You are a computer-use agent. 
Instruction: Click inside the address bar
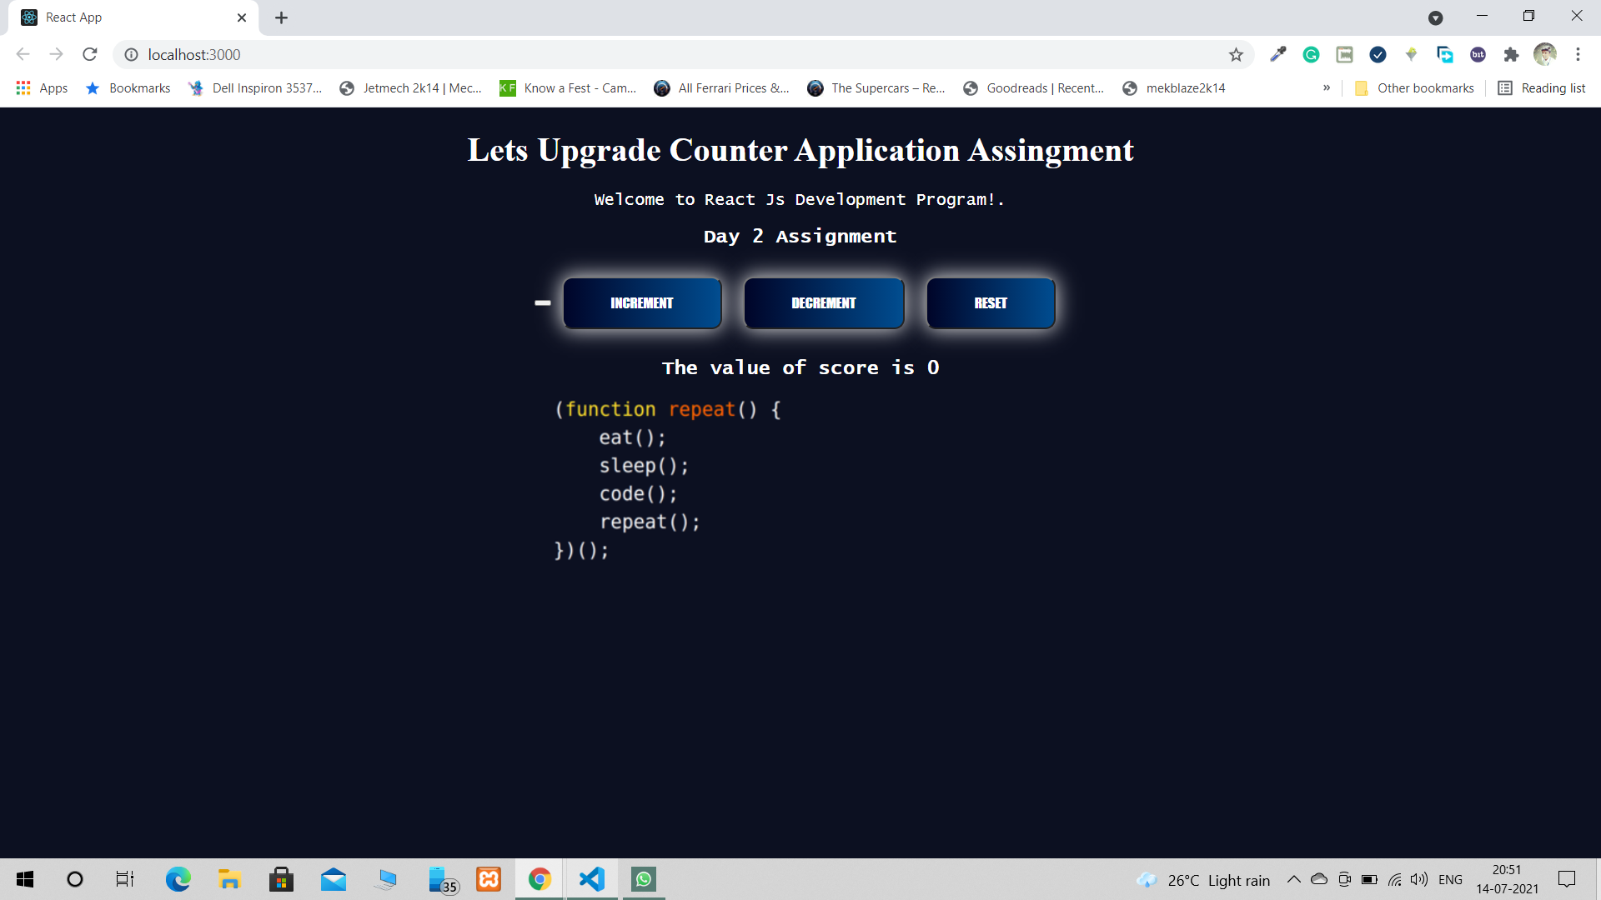[x=584, y=54]
